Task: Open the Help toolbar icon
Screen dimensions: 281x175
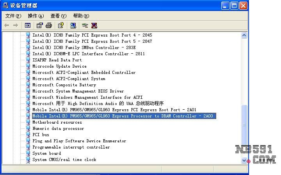Action: tap(60, 25)
